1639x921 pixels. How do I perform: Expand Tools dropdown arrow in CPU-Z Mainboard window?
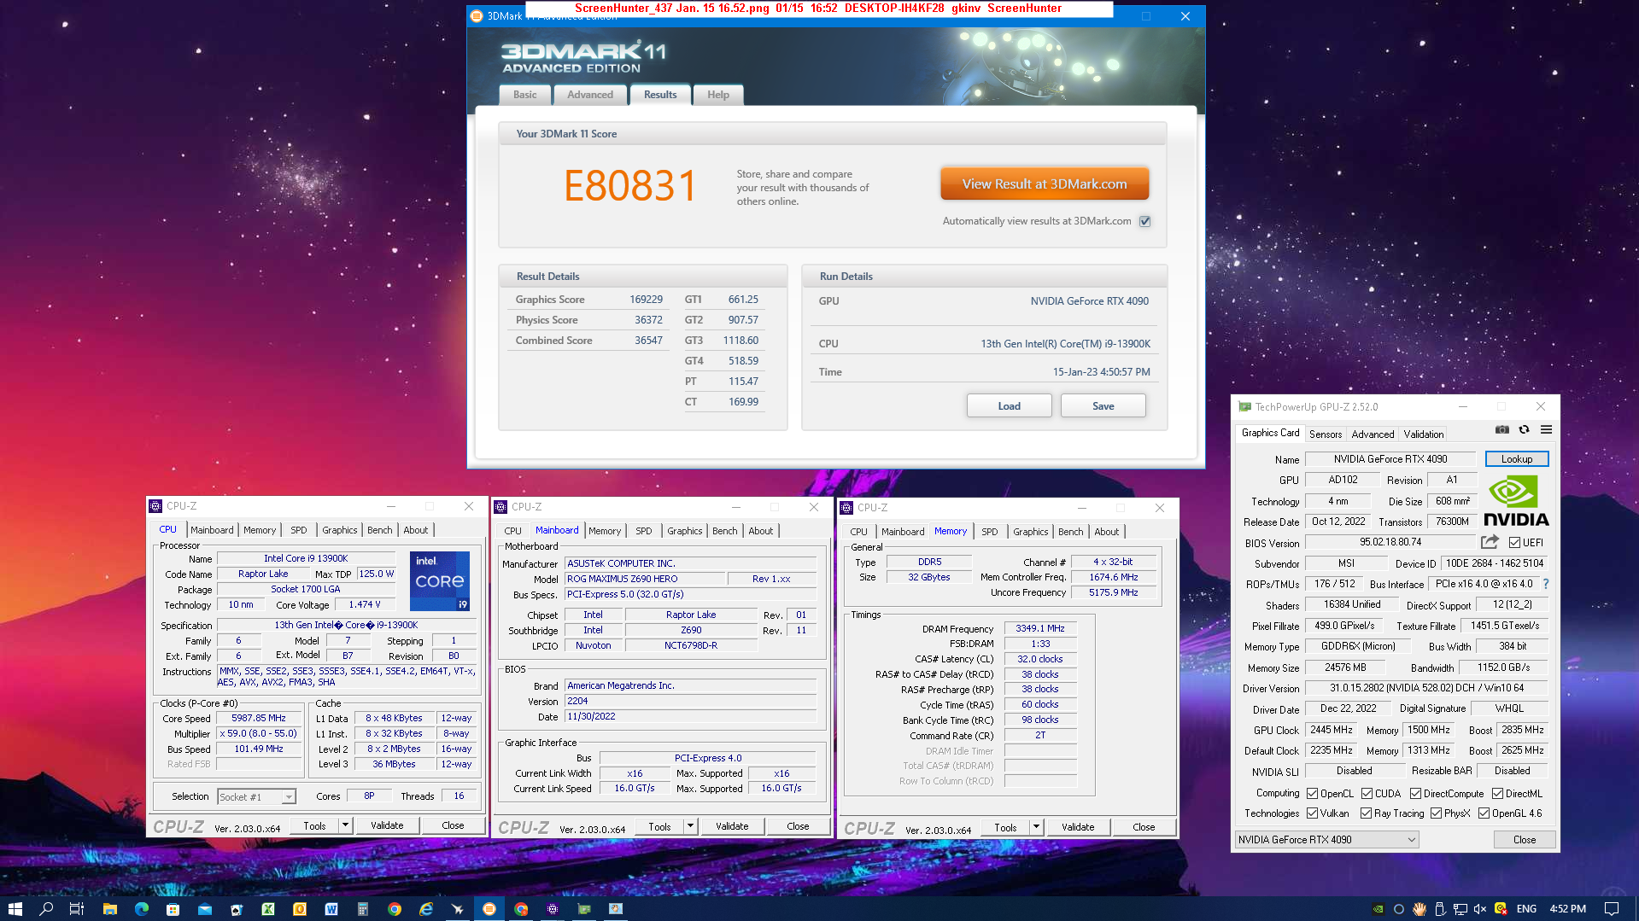pos(690,826)
